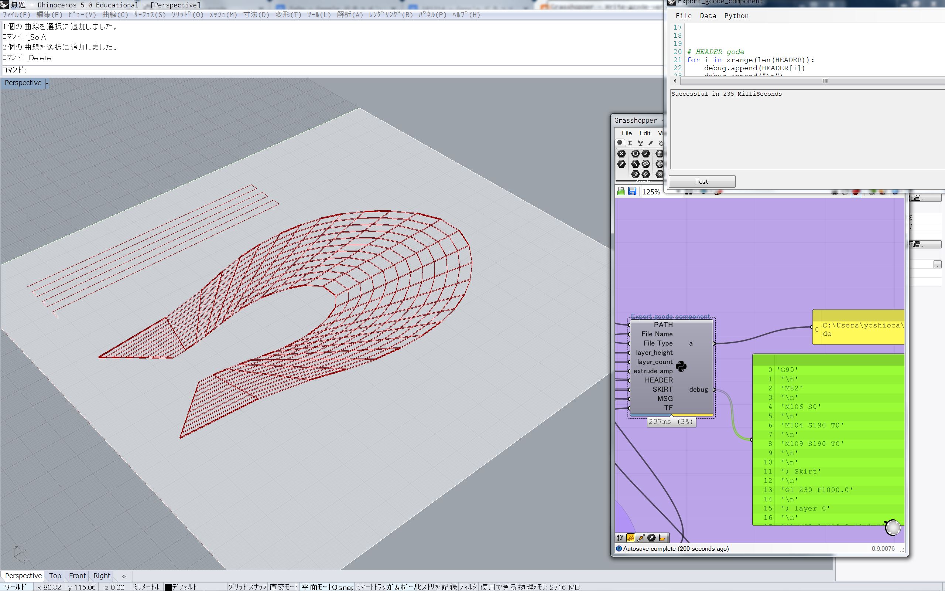
Task: Click the highlighted orange widget icon in bottom toolbar
Action: (x=630, y=538)
